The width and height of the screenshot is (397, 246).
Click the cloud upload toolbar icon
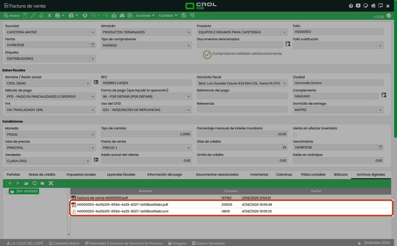(x=122, y=15)
